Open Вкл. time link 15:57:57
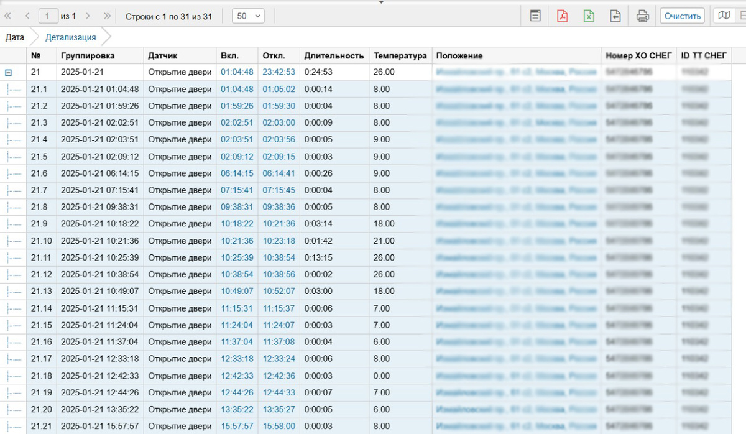The width and height of the screenshot is (746, 434). [237, 426]
